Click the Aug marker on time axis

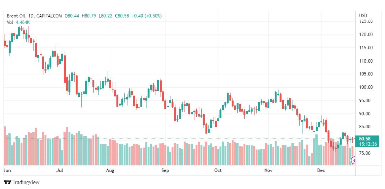click(x=110, y=170)
